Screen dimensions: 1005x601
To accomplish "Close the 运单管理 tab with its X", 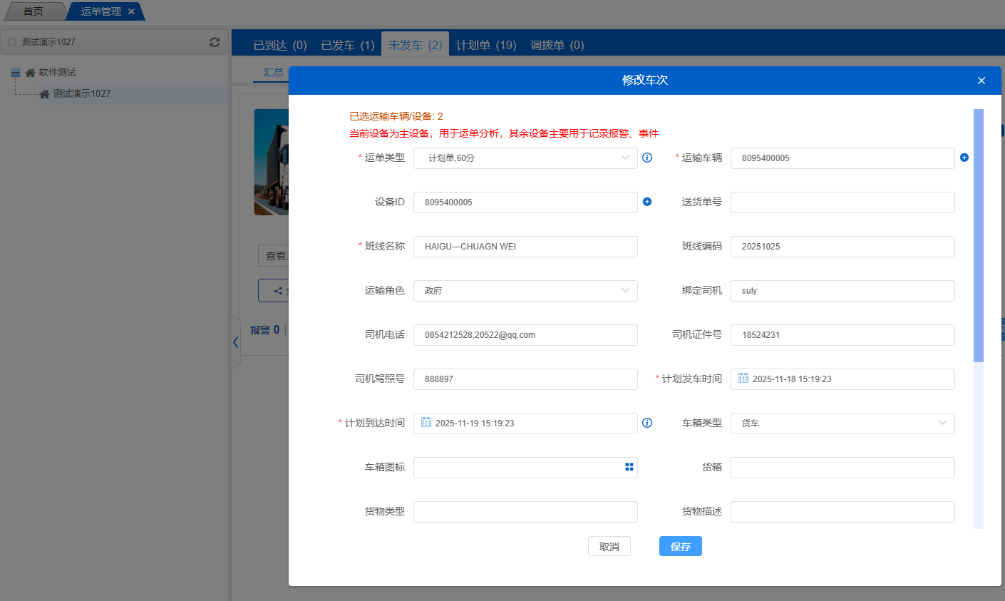I will 131,11.
